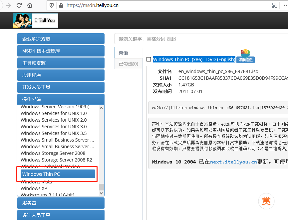This screenshot has width=288, height=220.
Task: Click the OS list scrollbar thumb
Action: pyautogui.click(x=102, y=187)
